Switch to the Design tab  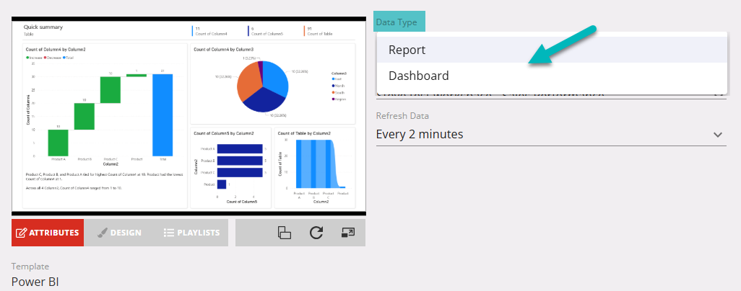point(120,233)
